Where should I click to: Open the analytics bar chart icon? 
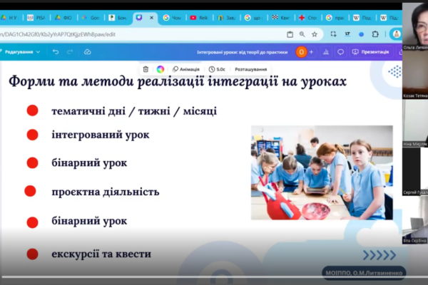point(325,52)
